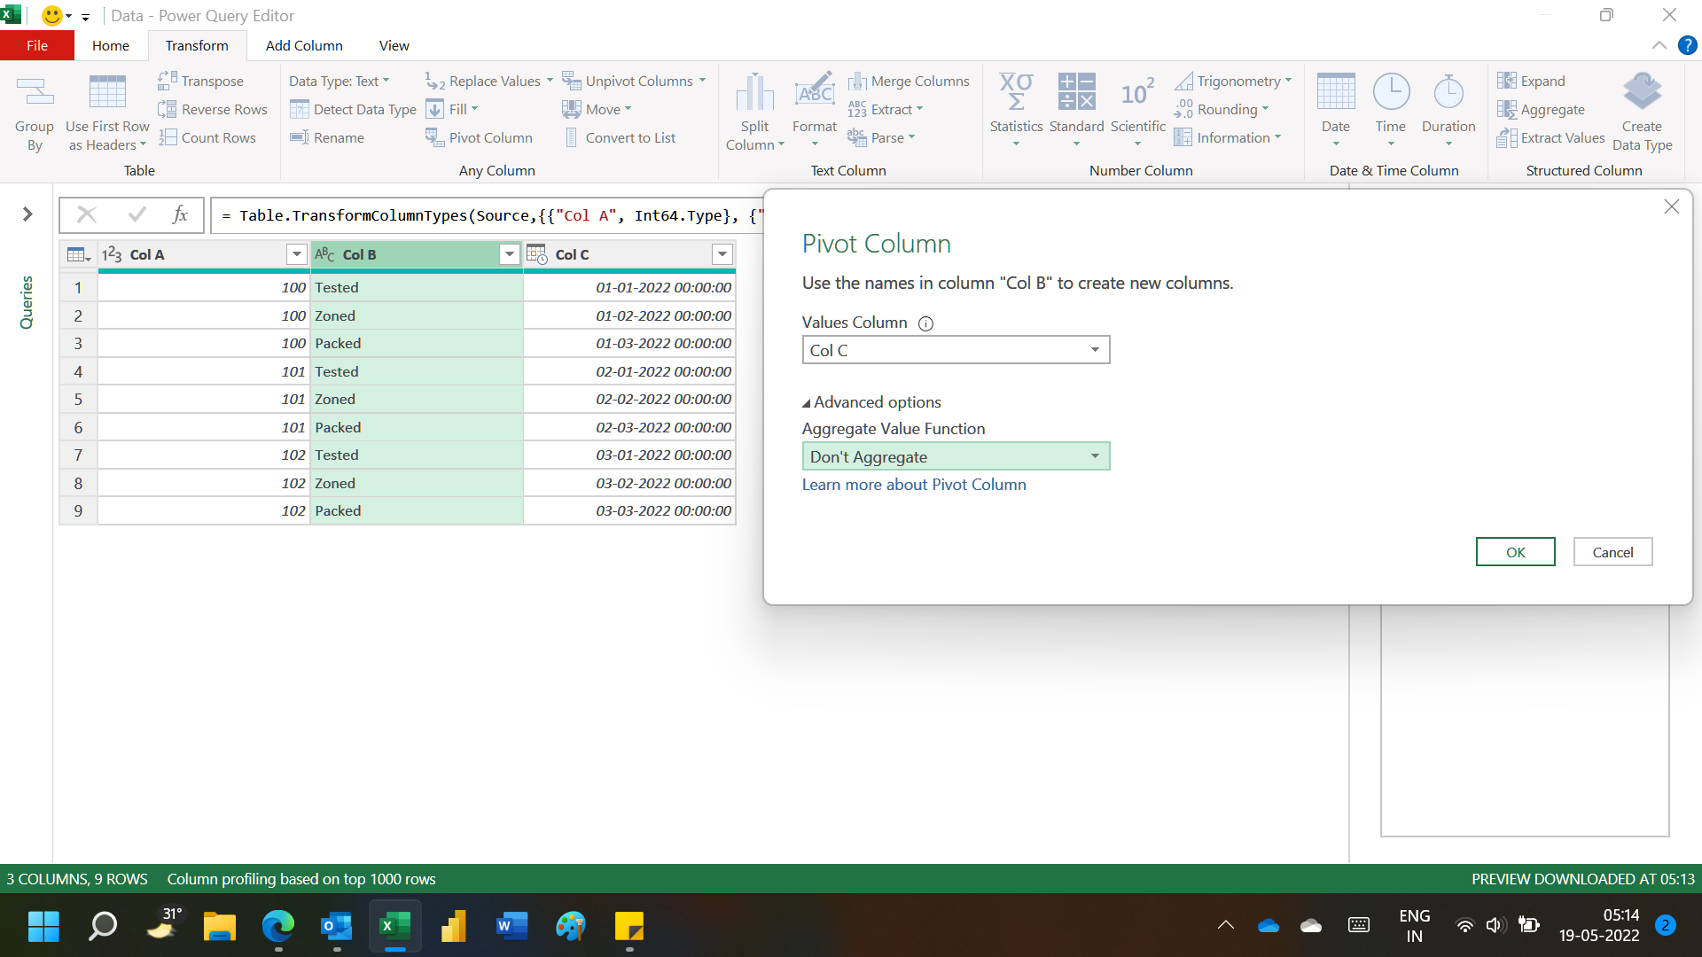Click the Duration icon
Viewport: 1702px width, 957px height.
click(1448, 92)
